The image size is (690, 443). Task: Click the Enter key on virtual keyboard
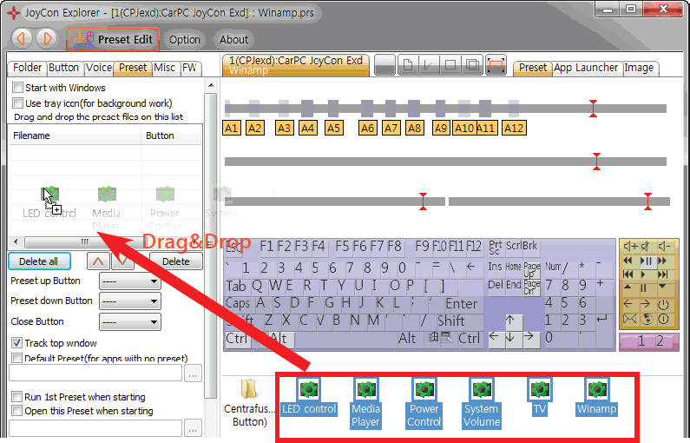[461, 303]
